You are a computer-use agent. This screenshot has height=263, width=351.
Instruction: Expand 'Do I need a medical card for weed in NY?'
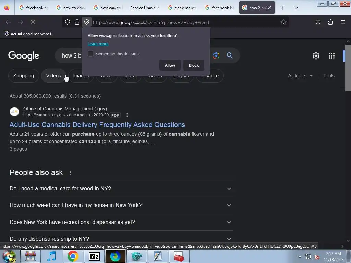click(121, 189)
